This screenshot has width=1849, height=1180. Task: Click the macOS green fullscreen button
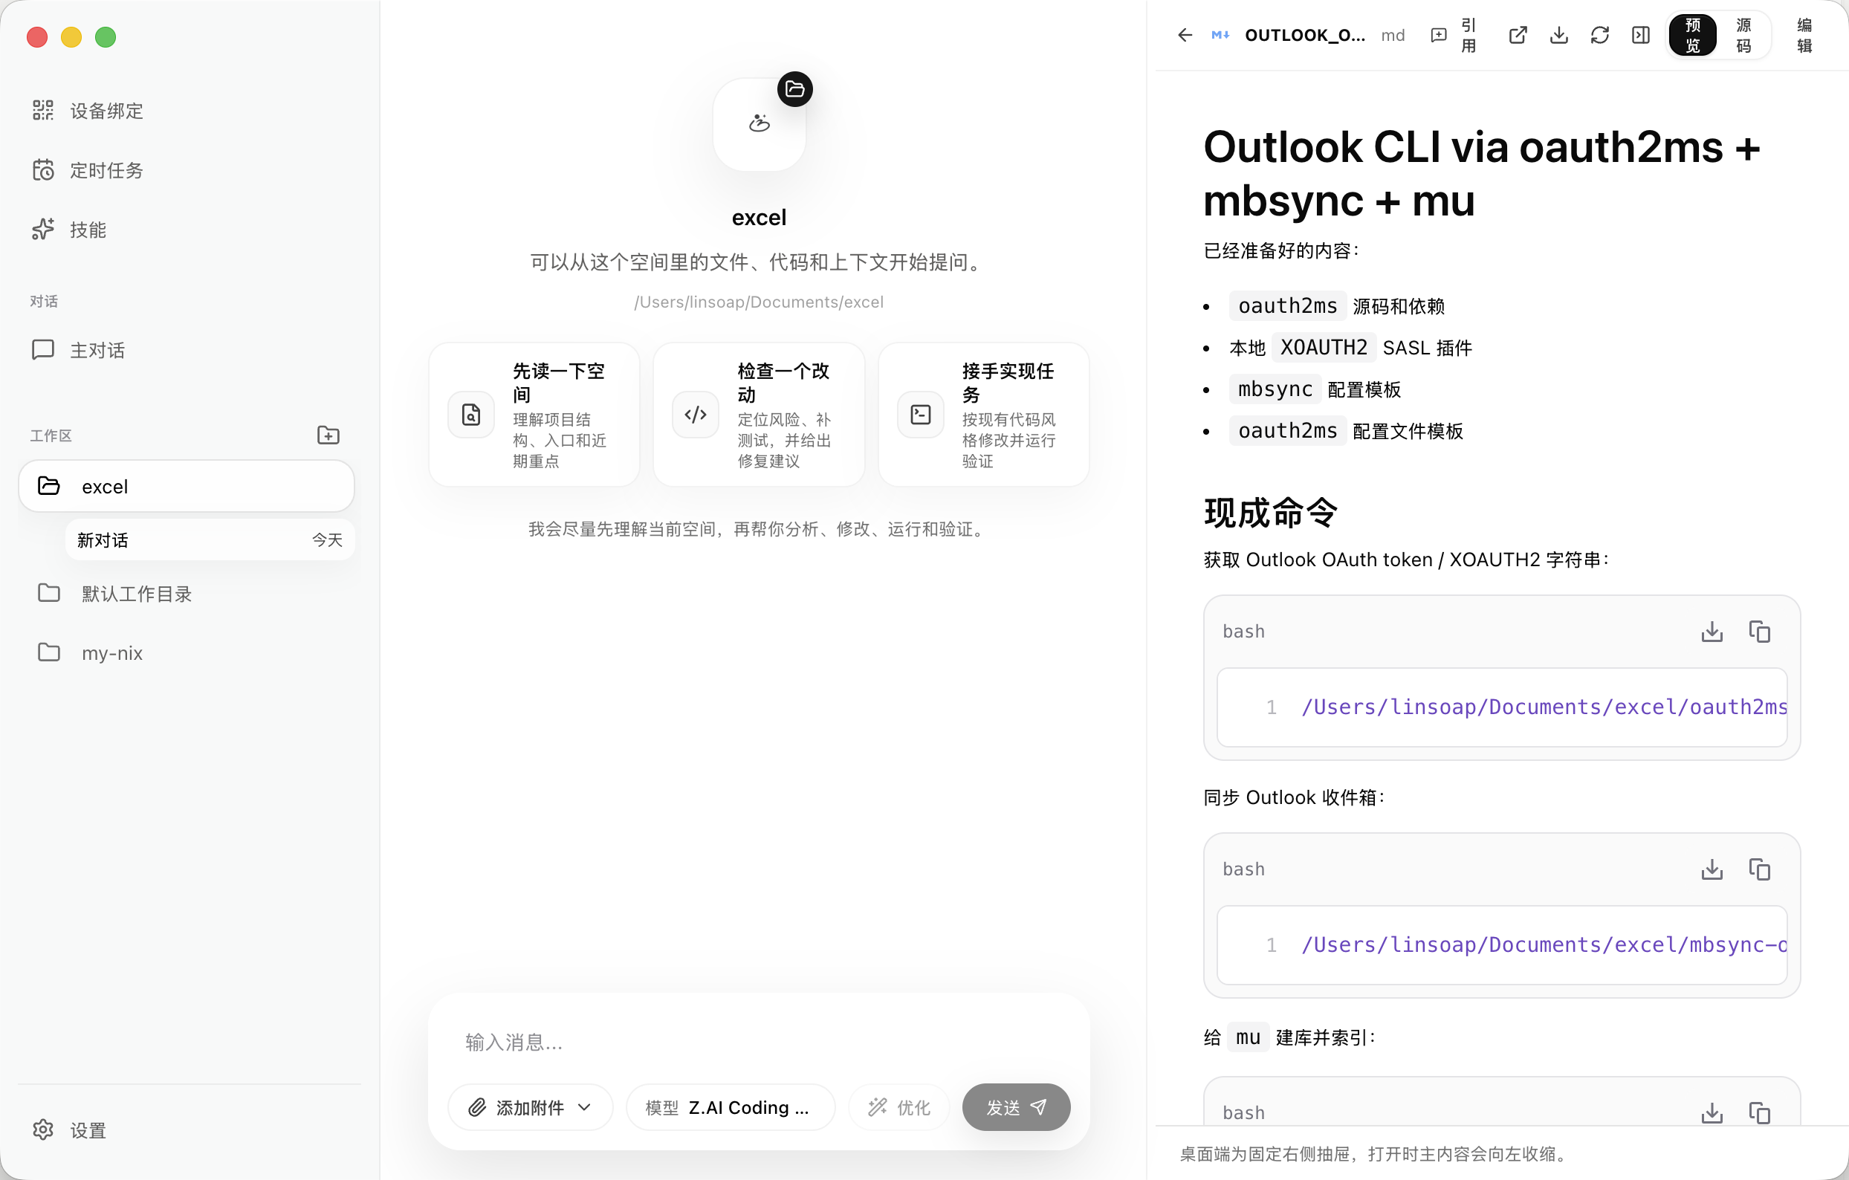coord(106,37)
